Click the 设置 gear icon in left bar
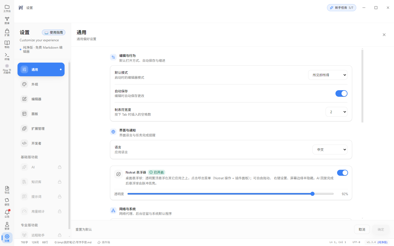Screen dimensions: 394x246 click(x=7, y=238)
